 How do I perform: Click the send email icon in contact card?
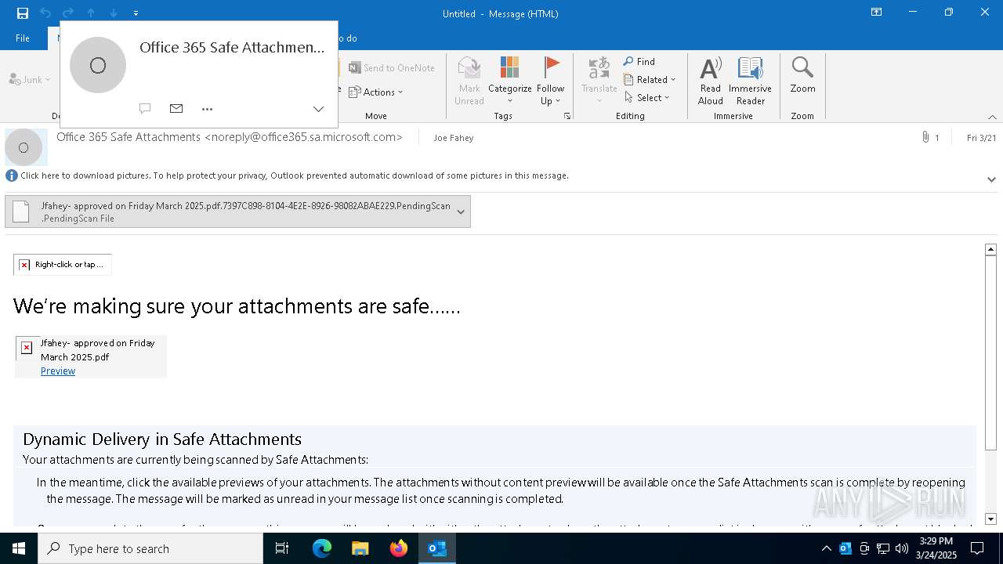coord(176,109)
